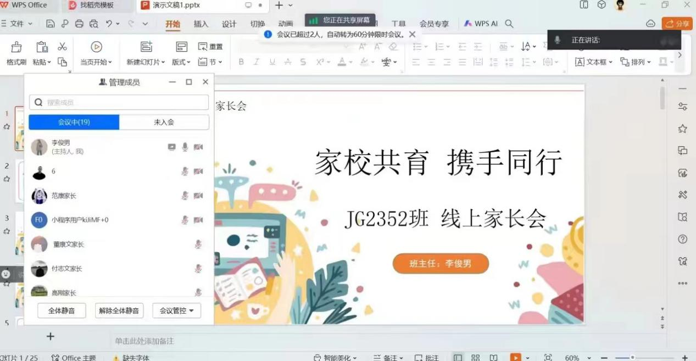Toggle microphone for 范康家长

tap(185, 196)
